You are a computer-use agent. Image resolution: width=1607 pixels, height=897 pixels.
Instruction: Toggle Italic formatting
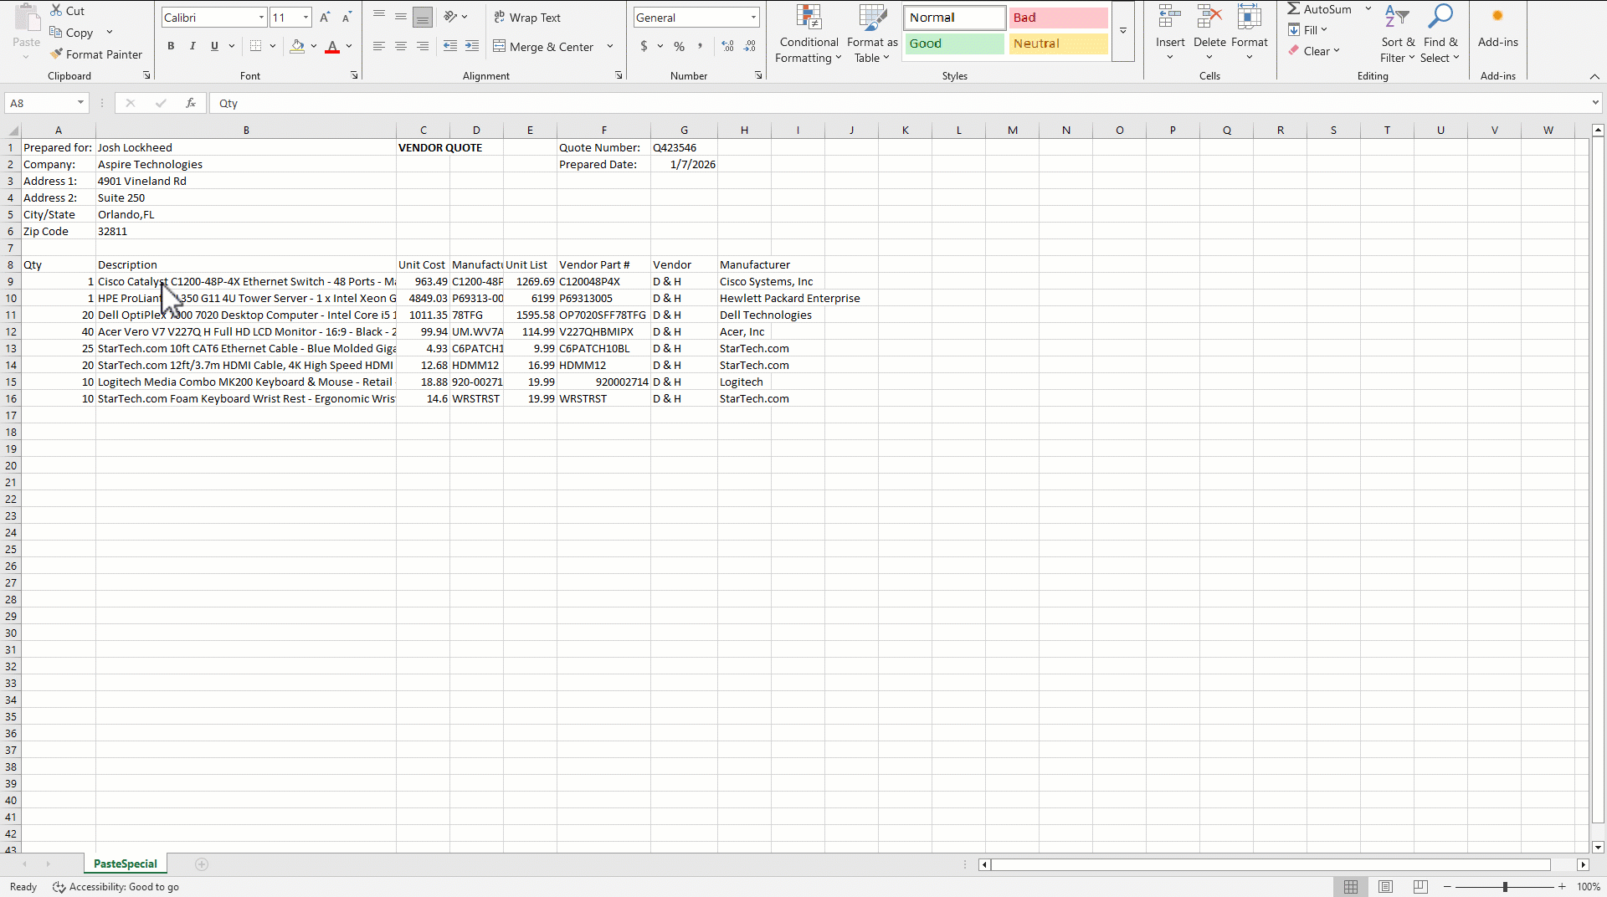point(193,47)
